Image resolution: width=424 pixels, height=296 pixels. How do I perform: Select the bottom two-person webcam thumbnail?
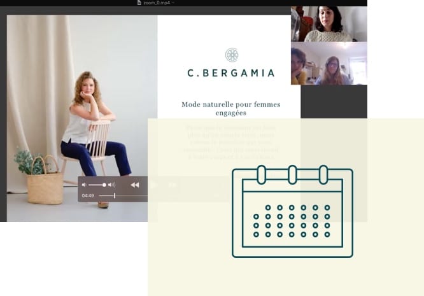point(329,64)
